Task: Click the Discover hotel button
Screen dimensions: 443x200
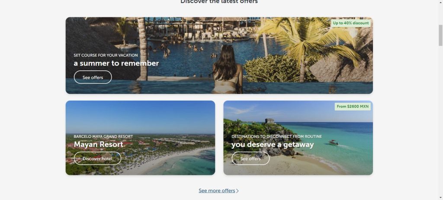Action: [97, 158]
